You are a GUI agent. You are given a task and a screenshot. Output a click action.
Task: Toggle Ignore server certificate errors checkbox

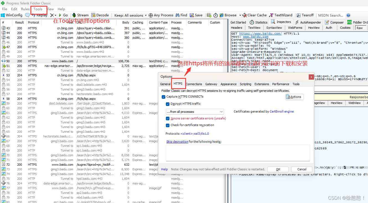pos(168,118)
